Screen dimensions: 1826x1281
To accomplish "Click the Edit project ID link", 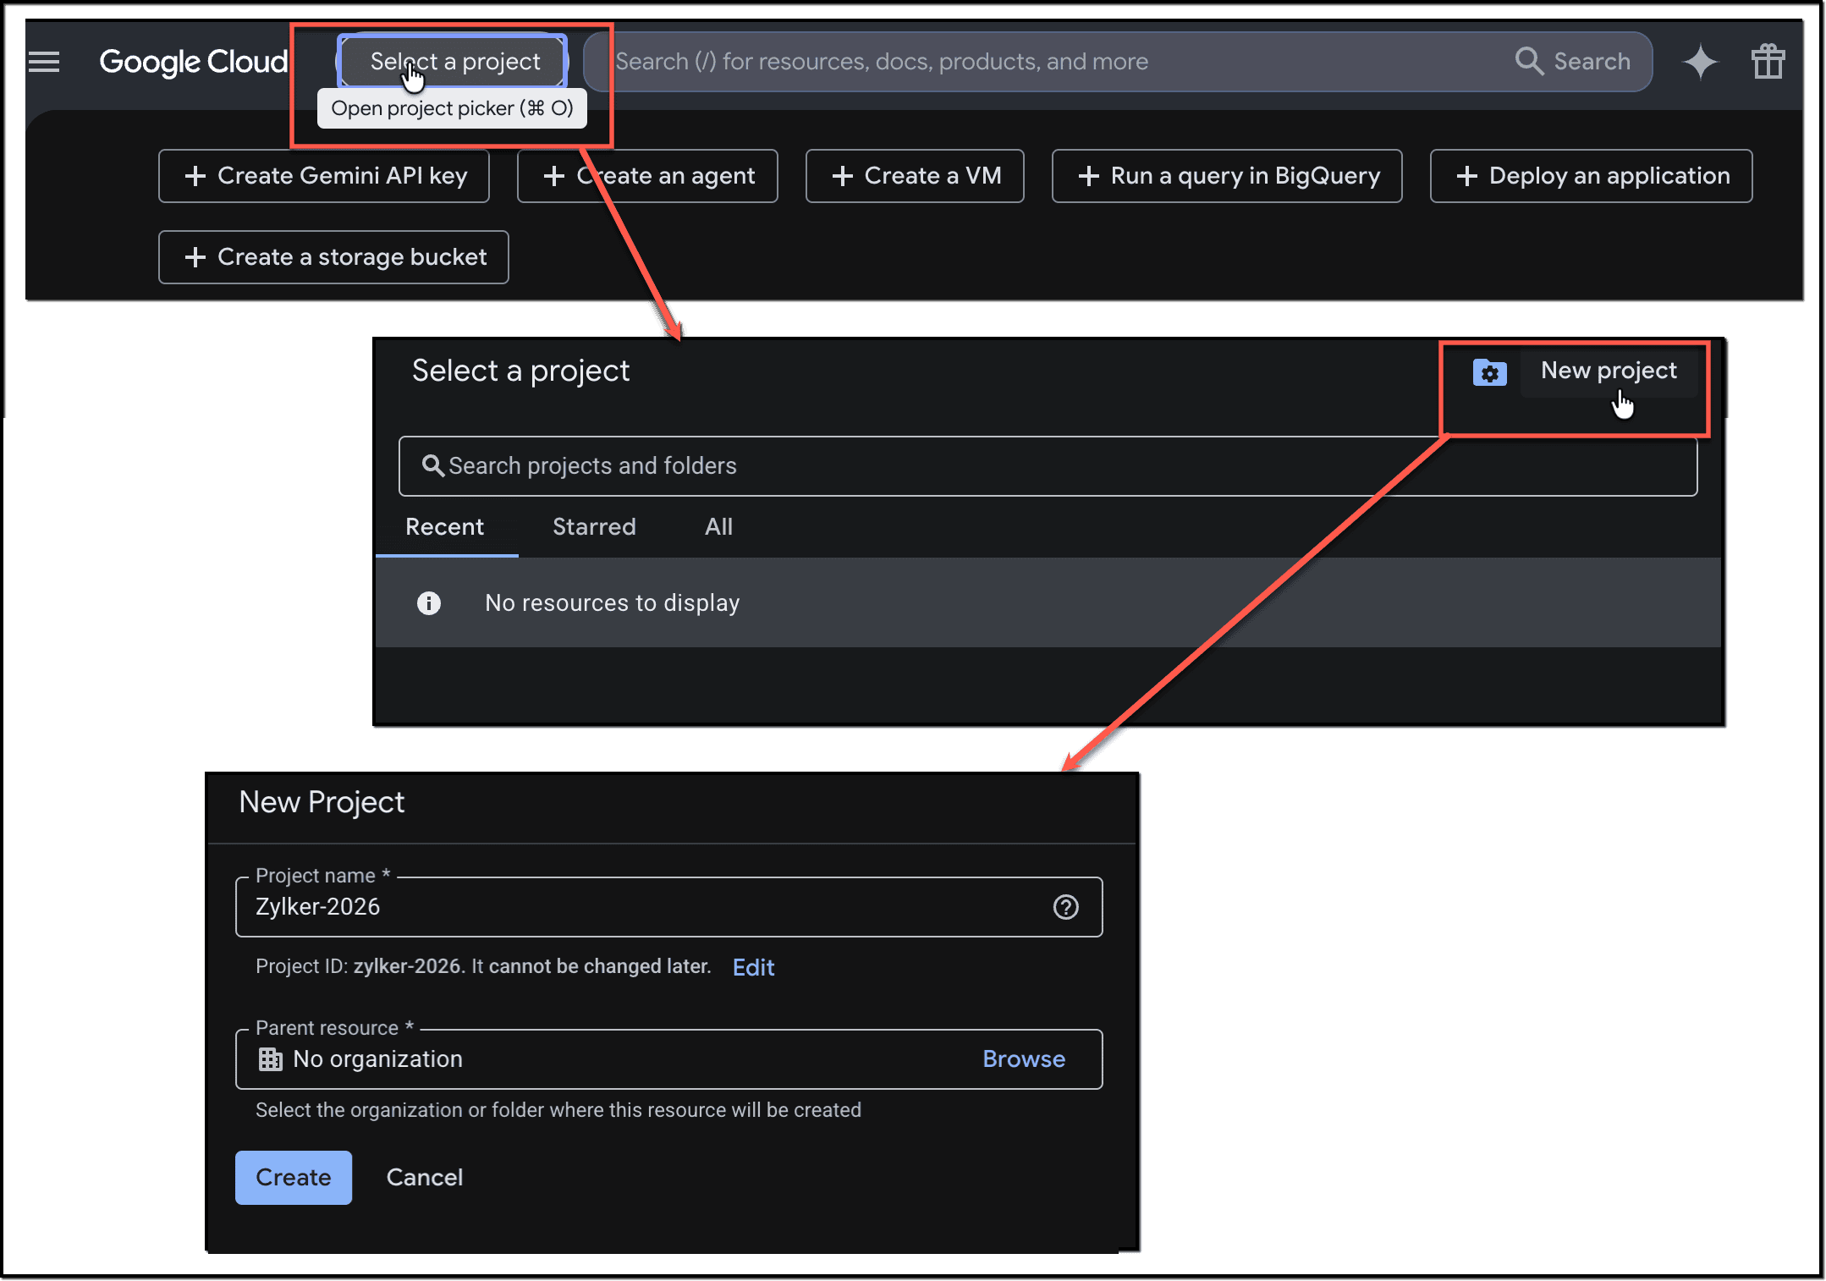I will (753, 967).
